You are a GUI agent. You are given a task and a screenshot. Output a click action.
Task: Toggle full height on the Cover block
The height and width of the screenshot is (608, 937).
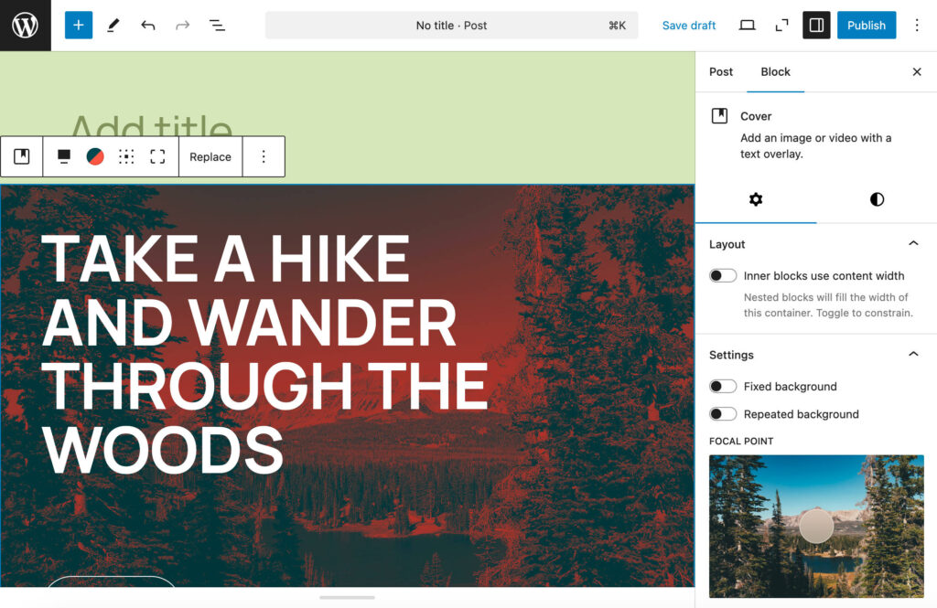pyautogui.click(x=156, y=156)
